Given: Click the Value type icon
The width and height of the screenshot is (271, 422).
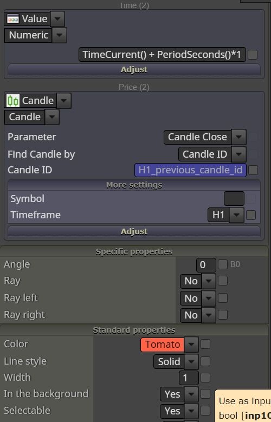Looking at the screenshot, I should (x=13, y=19).
